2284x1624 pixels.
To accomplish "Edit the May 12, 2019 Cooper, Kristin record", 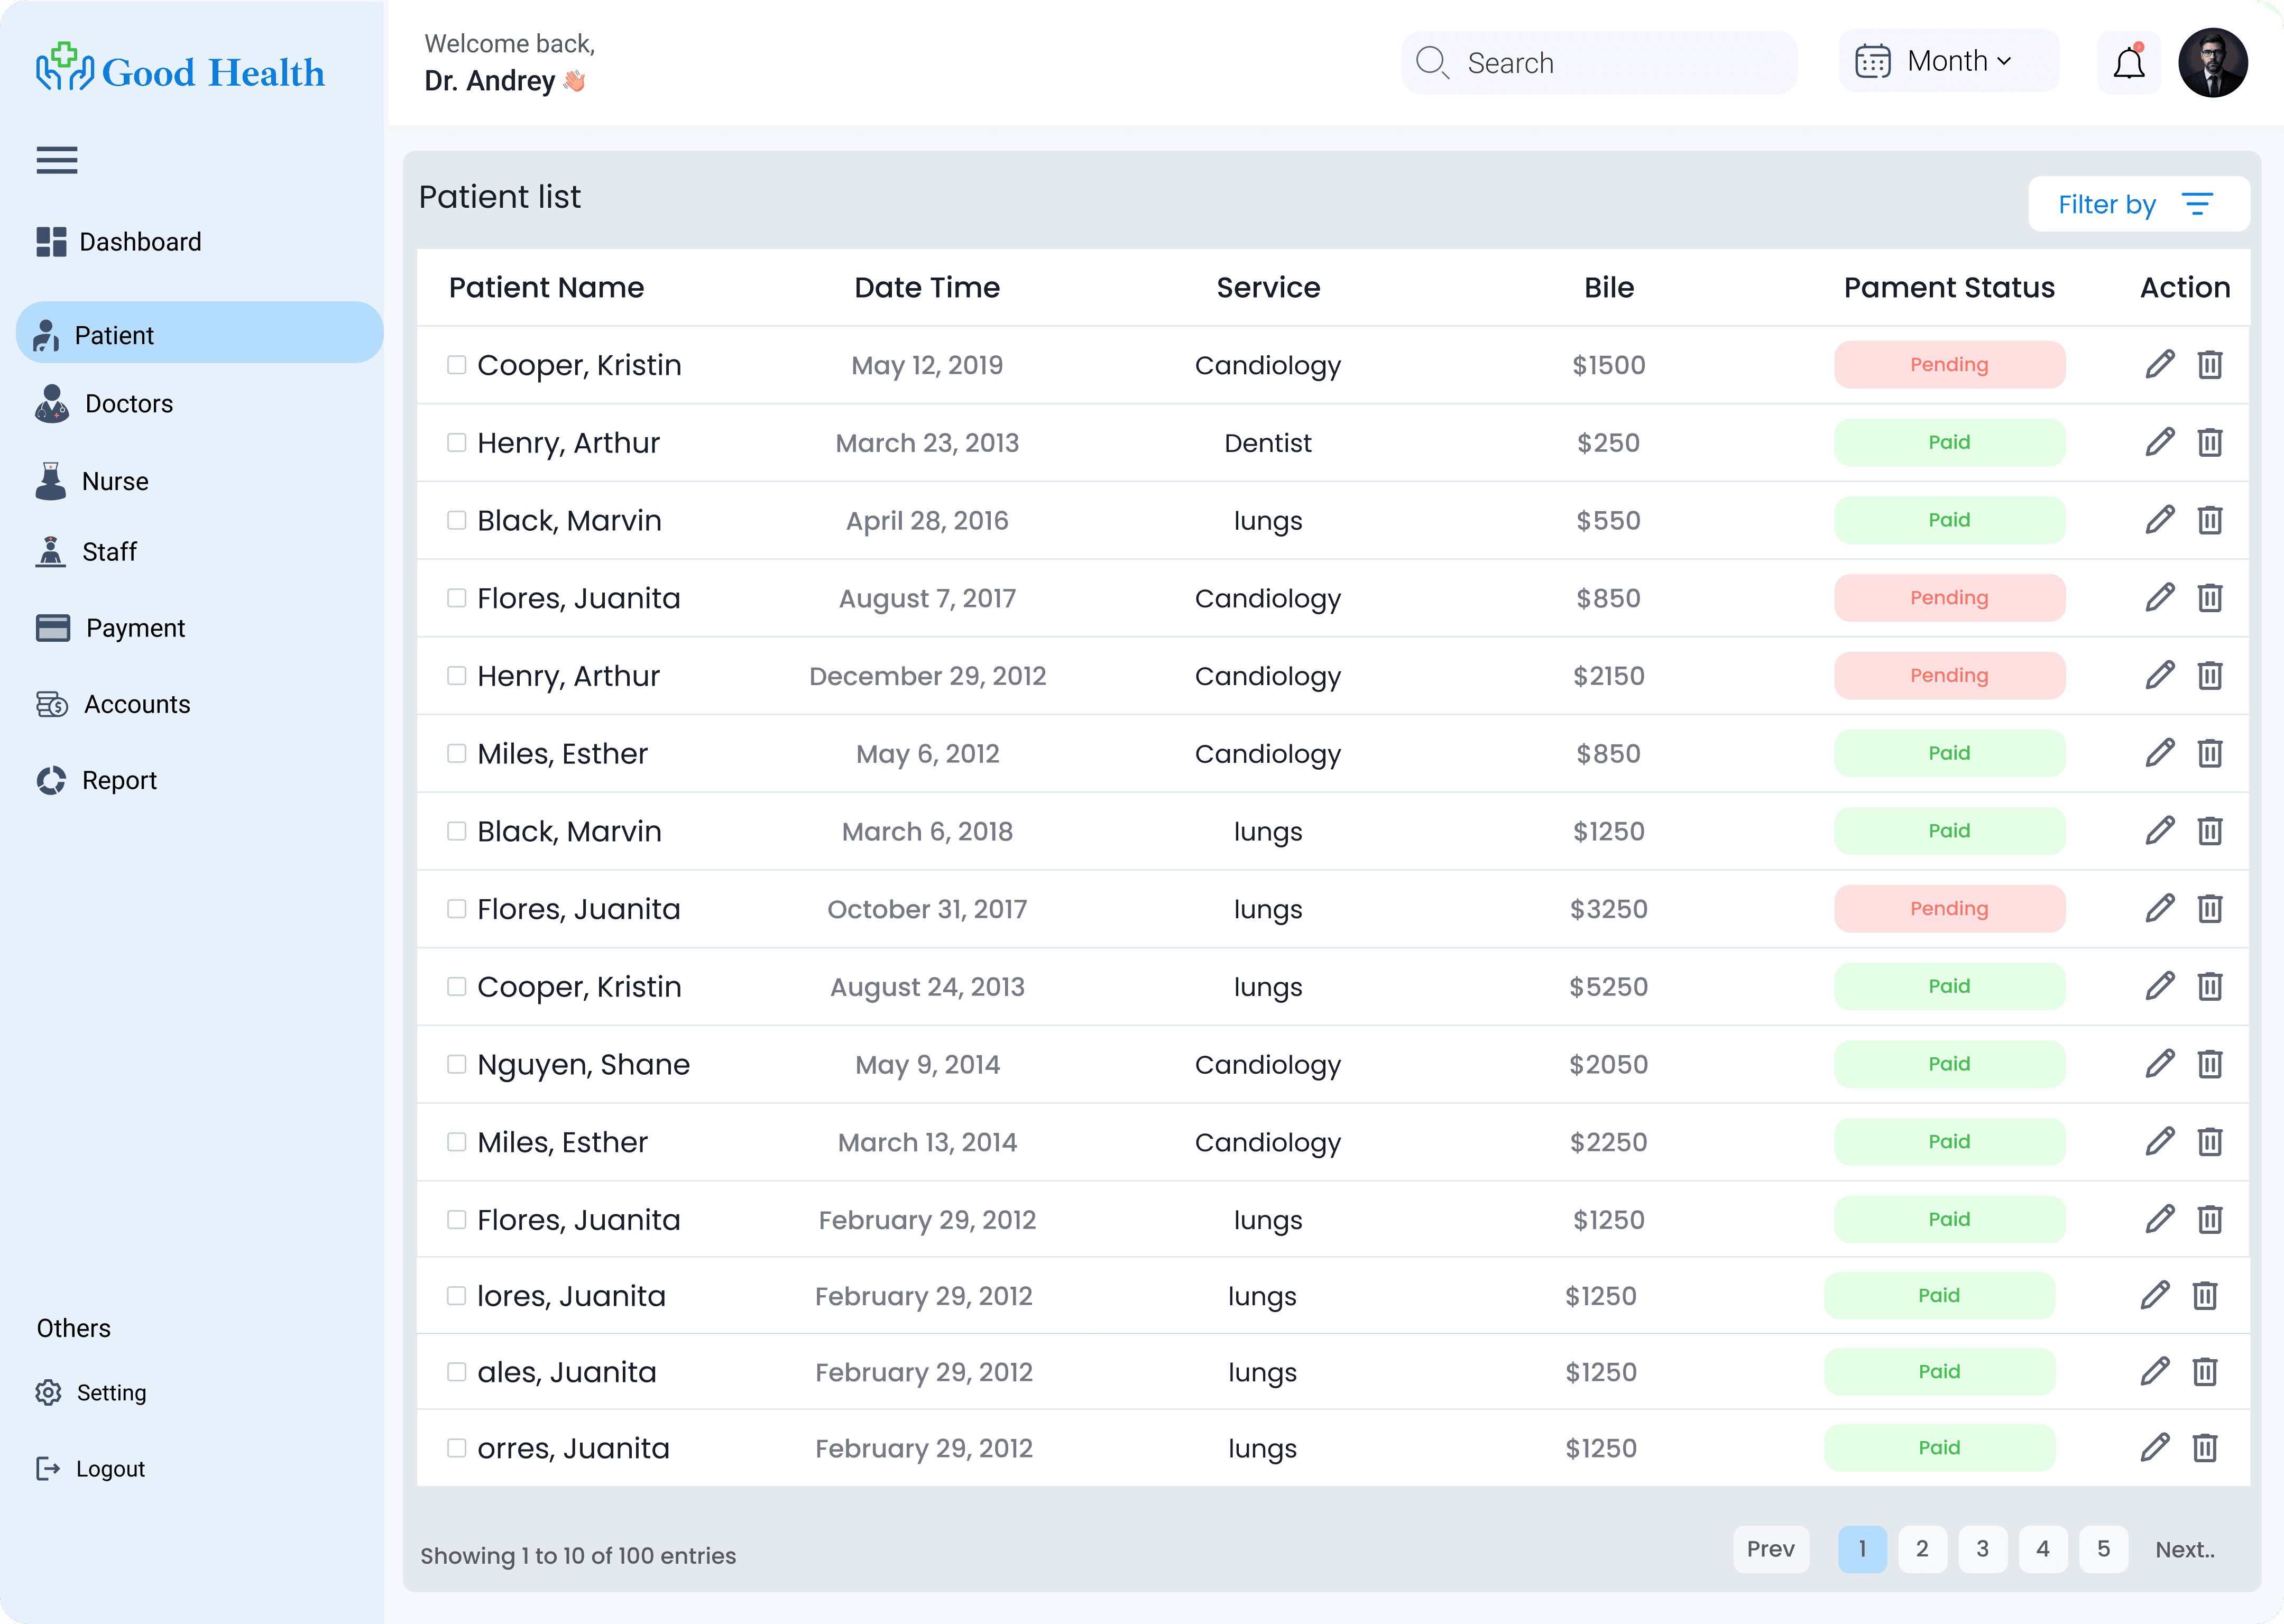I will point(2159,365).
